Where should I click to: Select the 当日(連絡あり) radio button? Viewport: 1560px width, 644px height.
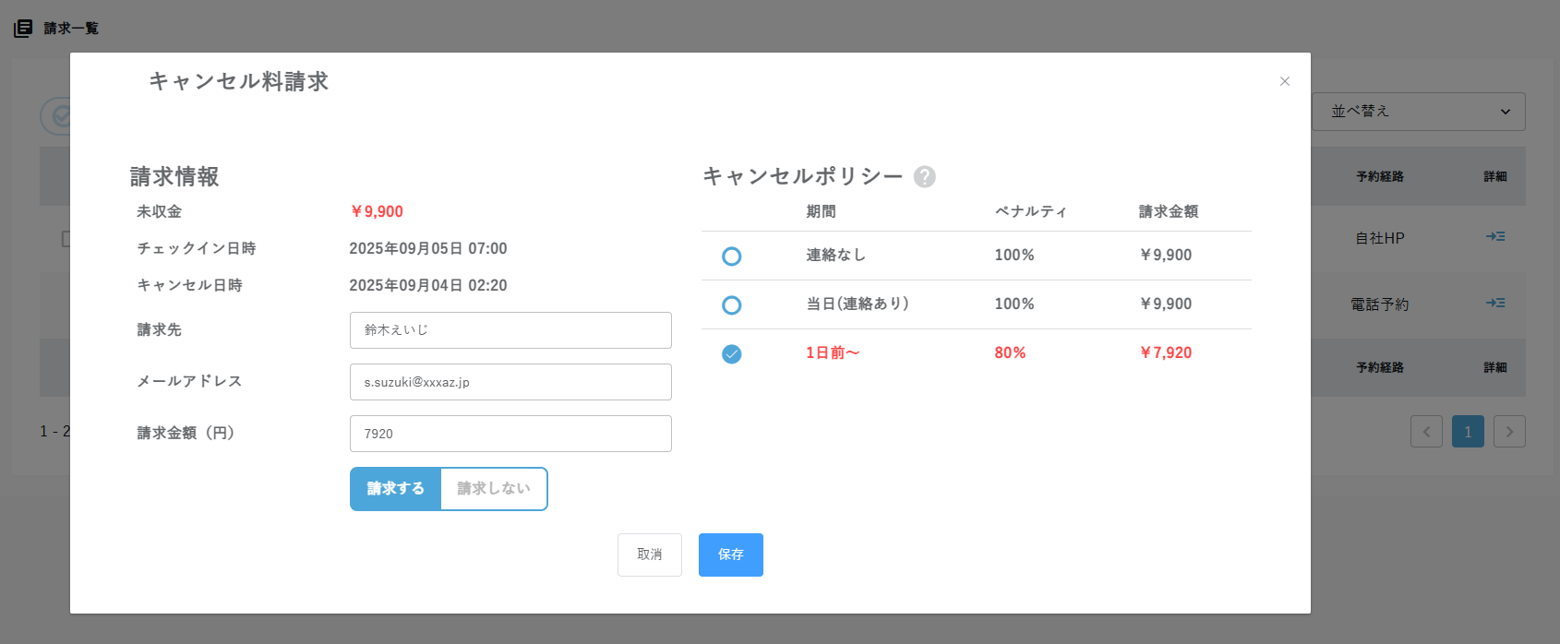click(731, 305)
